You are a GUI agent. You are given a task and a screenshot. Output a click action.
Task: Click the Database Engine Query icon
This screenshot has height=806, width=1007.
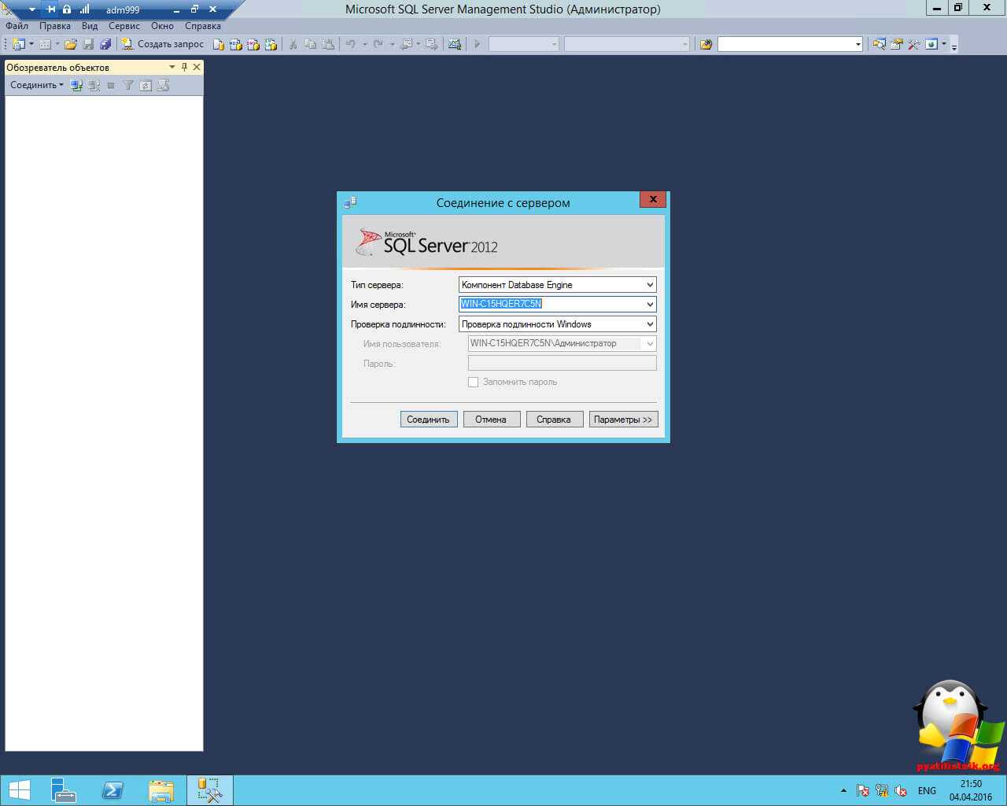219,44
